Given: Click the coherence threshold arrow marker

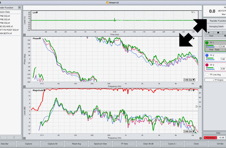Looking at the screenshot, I should 197,107.
